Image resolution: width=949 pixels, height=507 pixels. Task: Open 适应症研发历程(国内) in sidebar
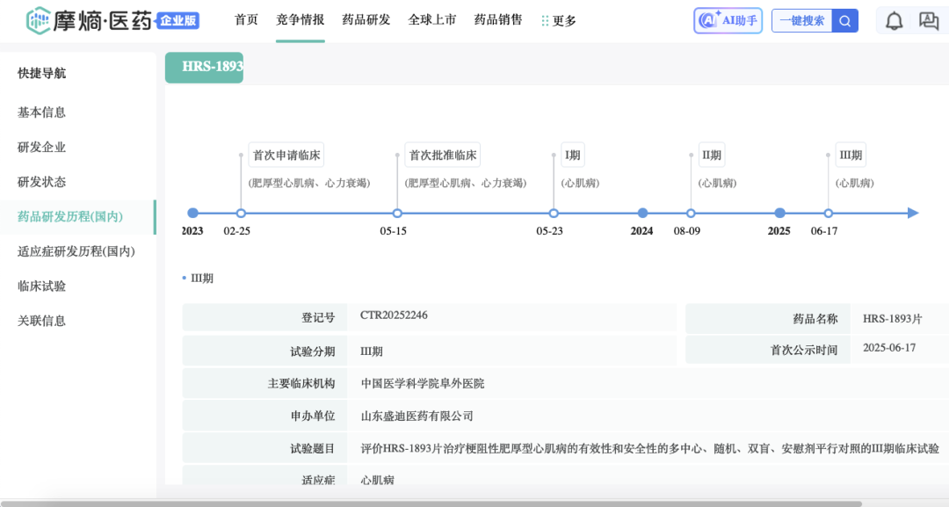pyautogui.click(x=76, y=251)
